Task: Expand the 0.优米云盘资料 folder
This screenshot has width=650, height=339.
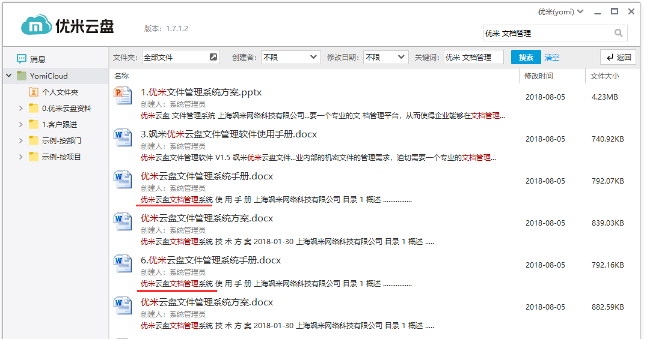Action: point(20,109)
